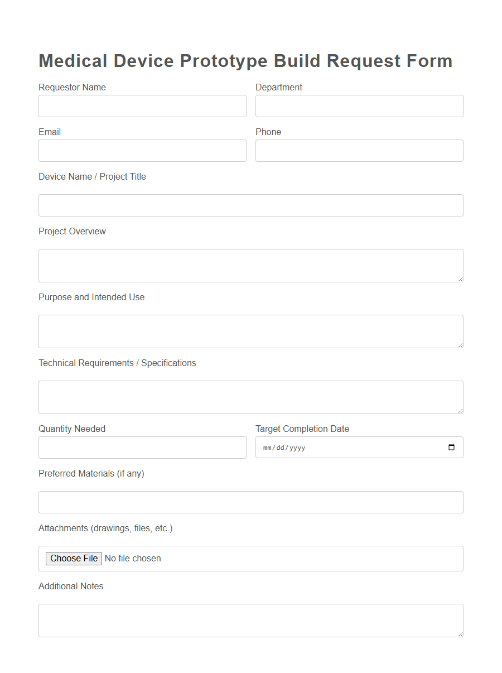Click the Requestor Name input field

pos(142,105)
